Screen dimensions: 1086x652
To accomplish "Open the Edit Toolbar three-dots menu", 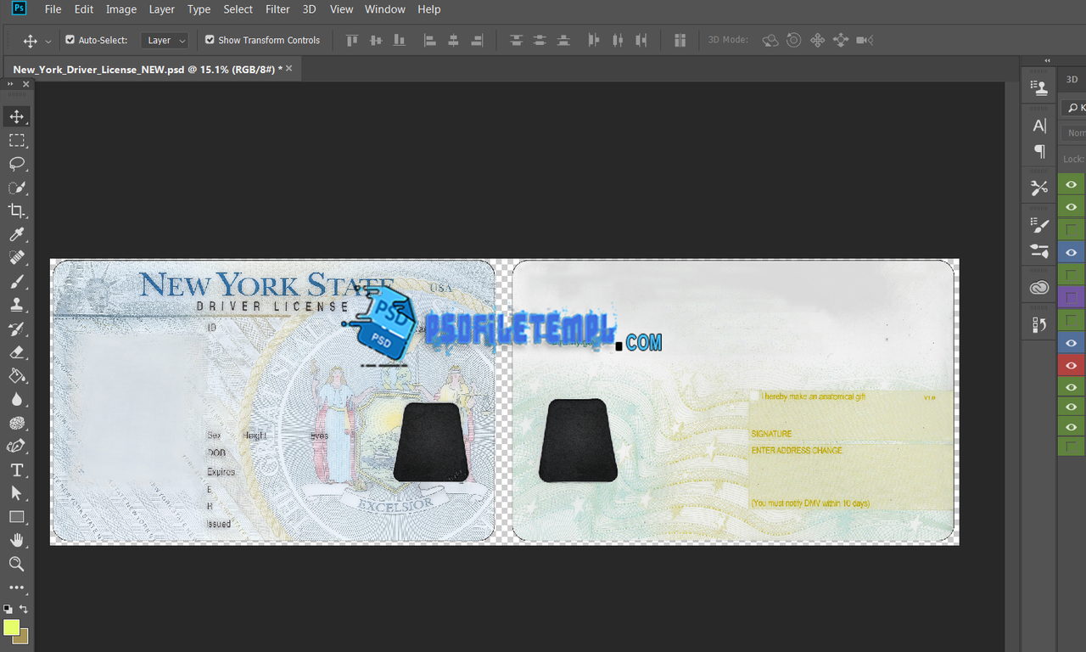I will click(x=17, y=587).
